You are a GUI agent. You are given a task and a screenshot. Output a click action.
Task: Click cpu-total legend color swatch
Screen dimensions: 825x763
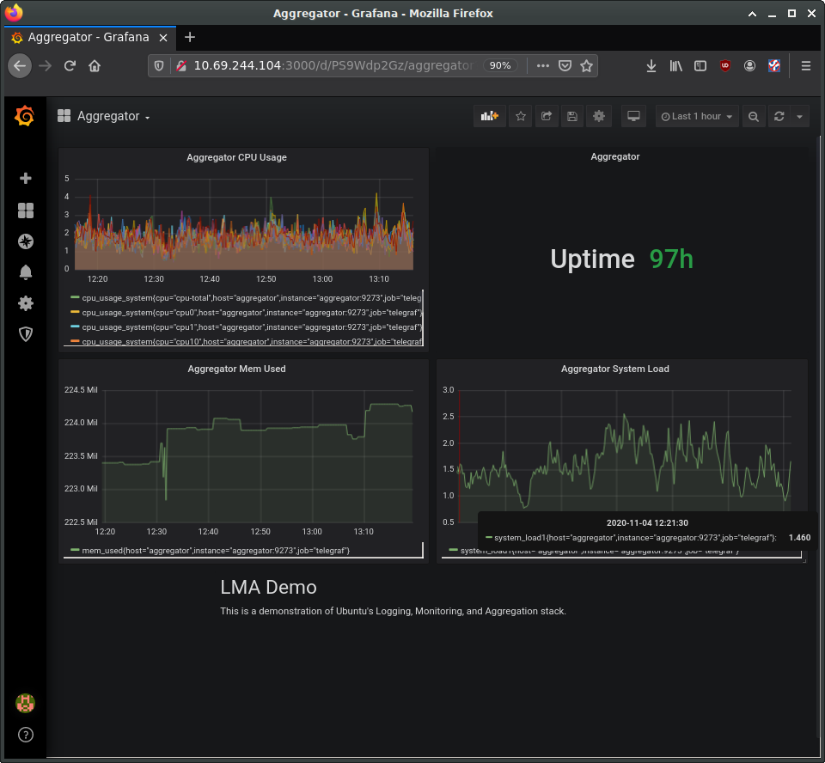75,297
